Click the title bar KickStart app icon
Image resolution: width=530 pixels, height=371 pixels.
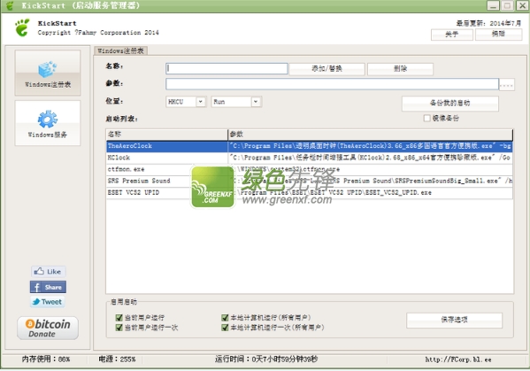point(10,5)
